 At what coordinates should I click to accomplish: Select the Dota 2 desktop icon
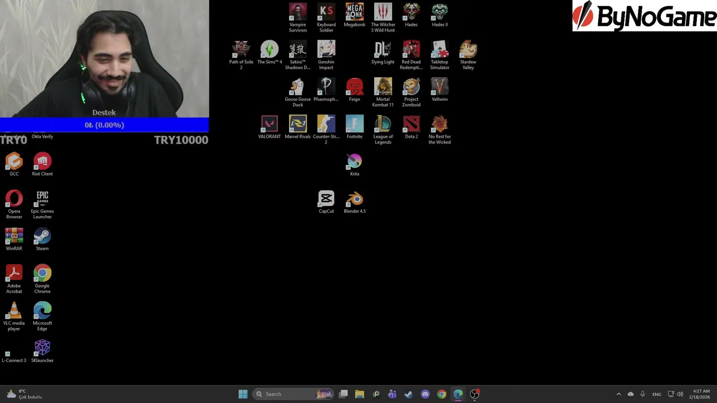(411, 127)
